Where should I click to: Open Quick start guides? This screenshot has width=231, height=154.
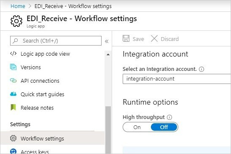coord(43,94)
